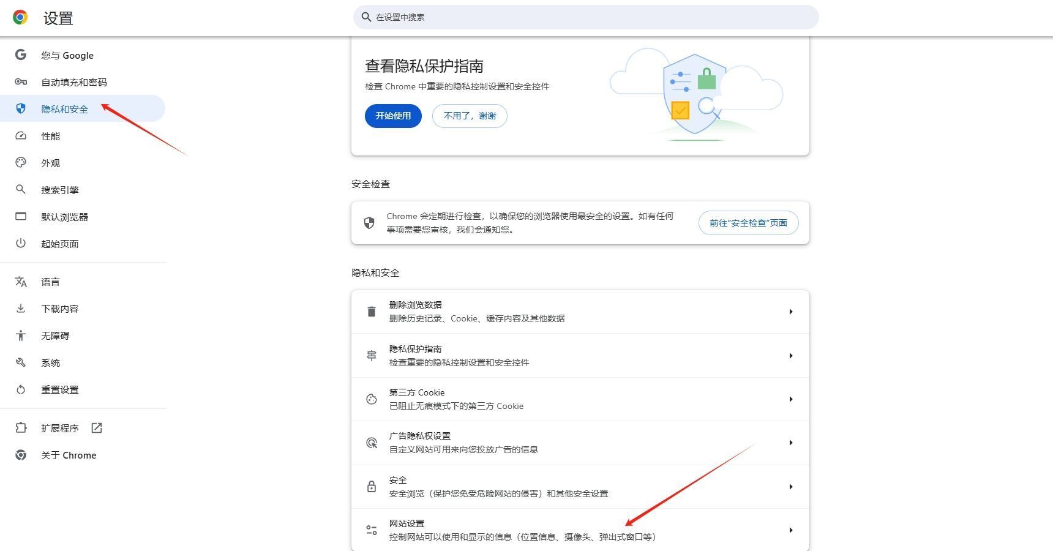Viewport: 1053px width, 551px height.
Task: Expand the 网站设置 entry arrow
Action: [x=791, y=530]
